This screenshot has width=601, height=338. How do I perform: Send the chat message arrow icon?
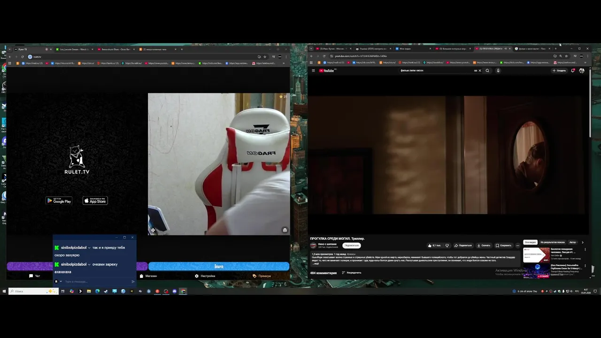click(133, 282)
